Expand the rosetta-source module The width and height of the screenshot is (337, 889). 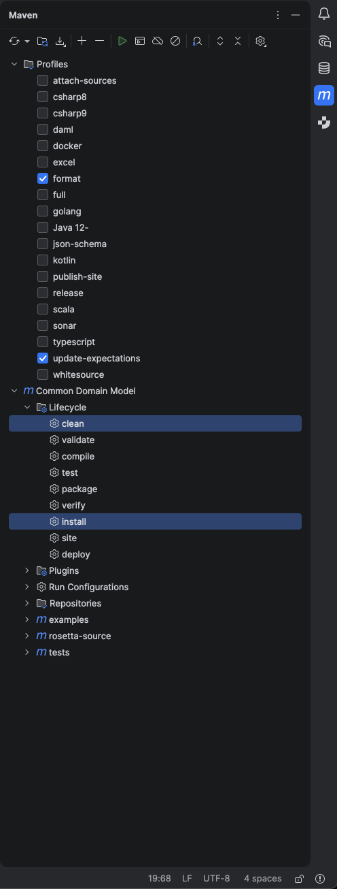(x=27, y=636)
